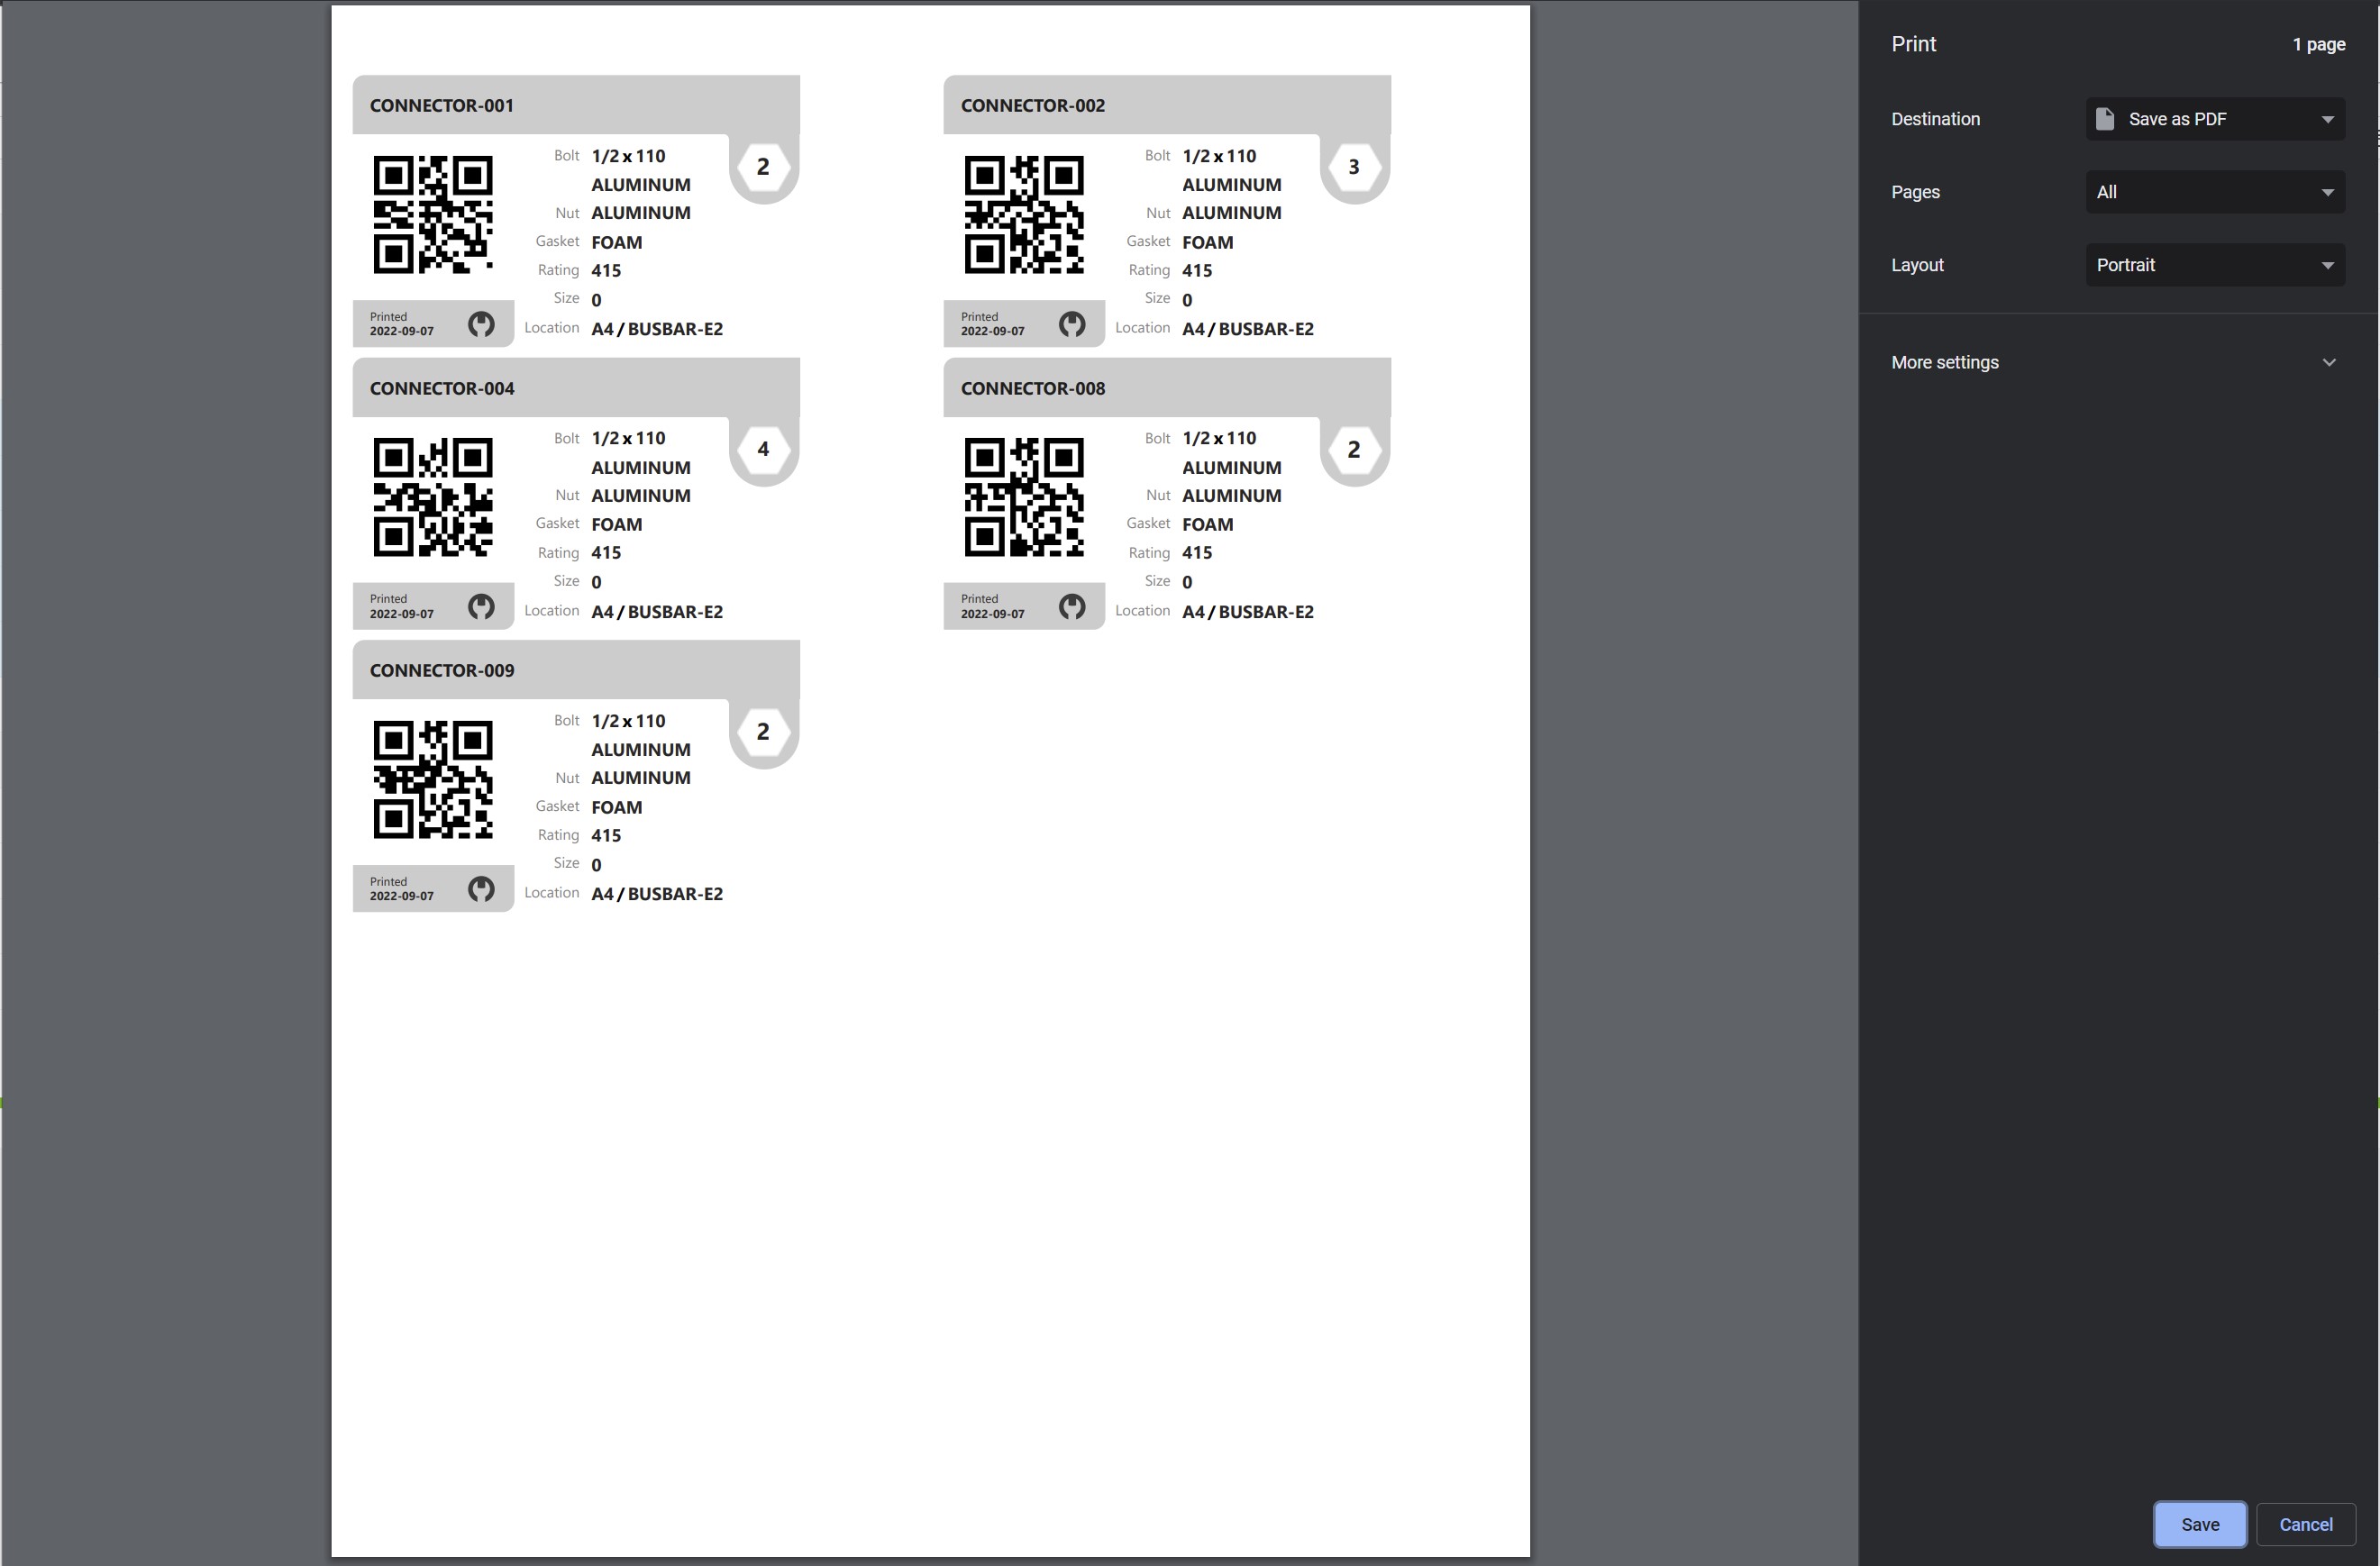This screenshot has width=2380, height=1566.
Task: Click the hexagon quantity badge on CONNECTOR-009
Action: [x=763, y=732]
